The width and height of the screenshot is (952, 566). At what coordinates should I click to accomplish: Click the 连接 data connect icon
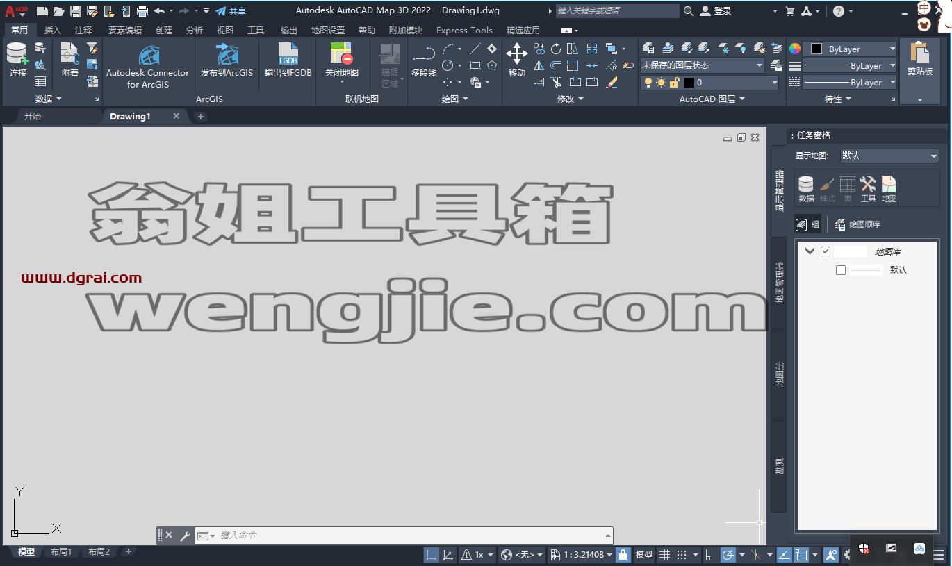[17, 60]
